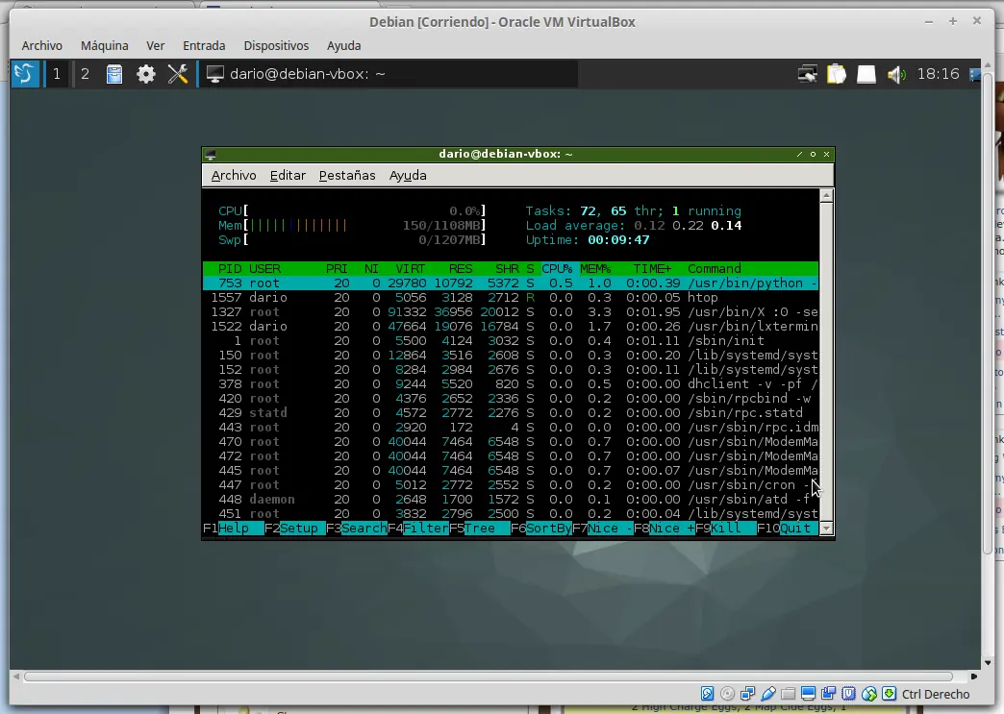The height and width of the screenshot is (714, 1004).
Task: Click F8 Nice + in htop footer
Action: click(x=664, y=529)
